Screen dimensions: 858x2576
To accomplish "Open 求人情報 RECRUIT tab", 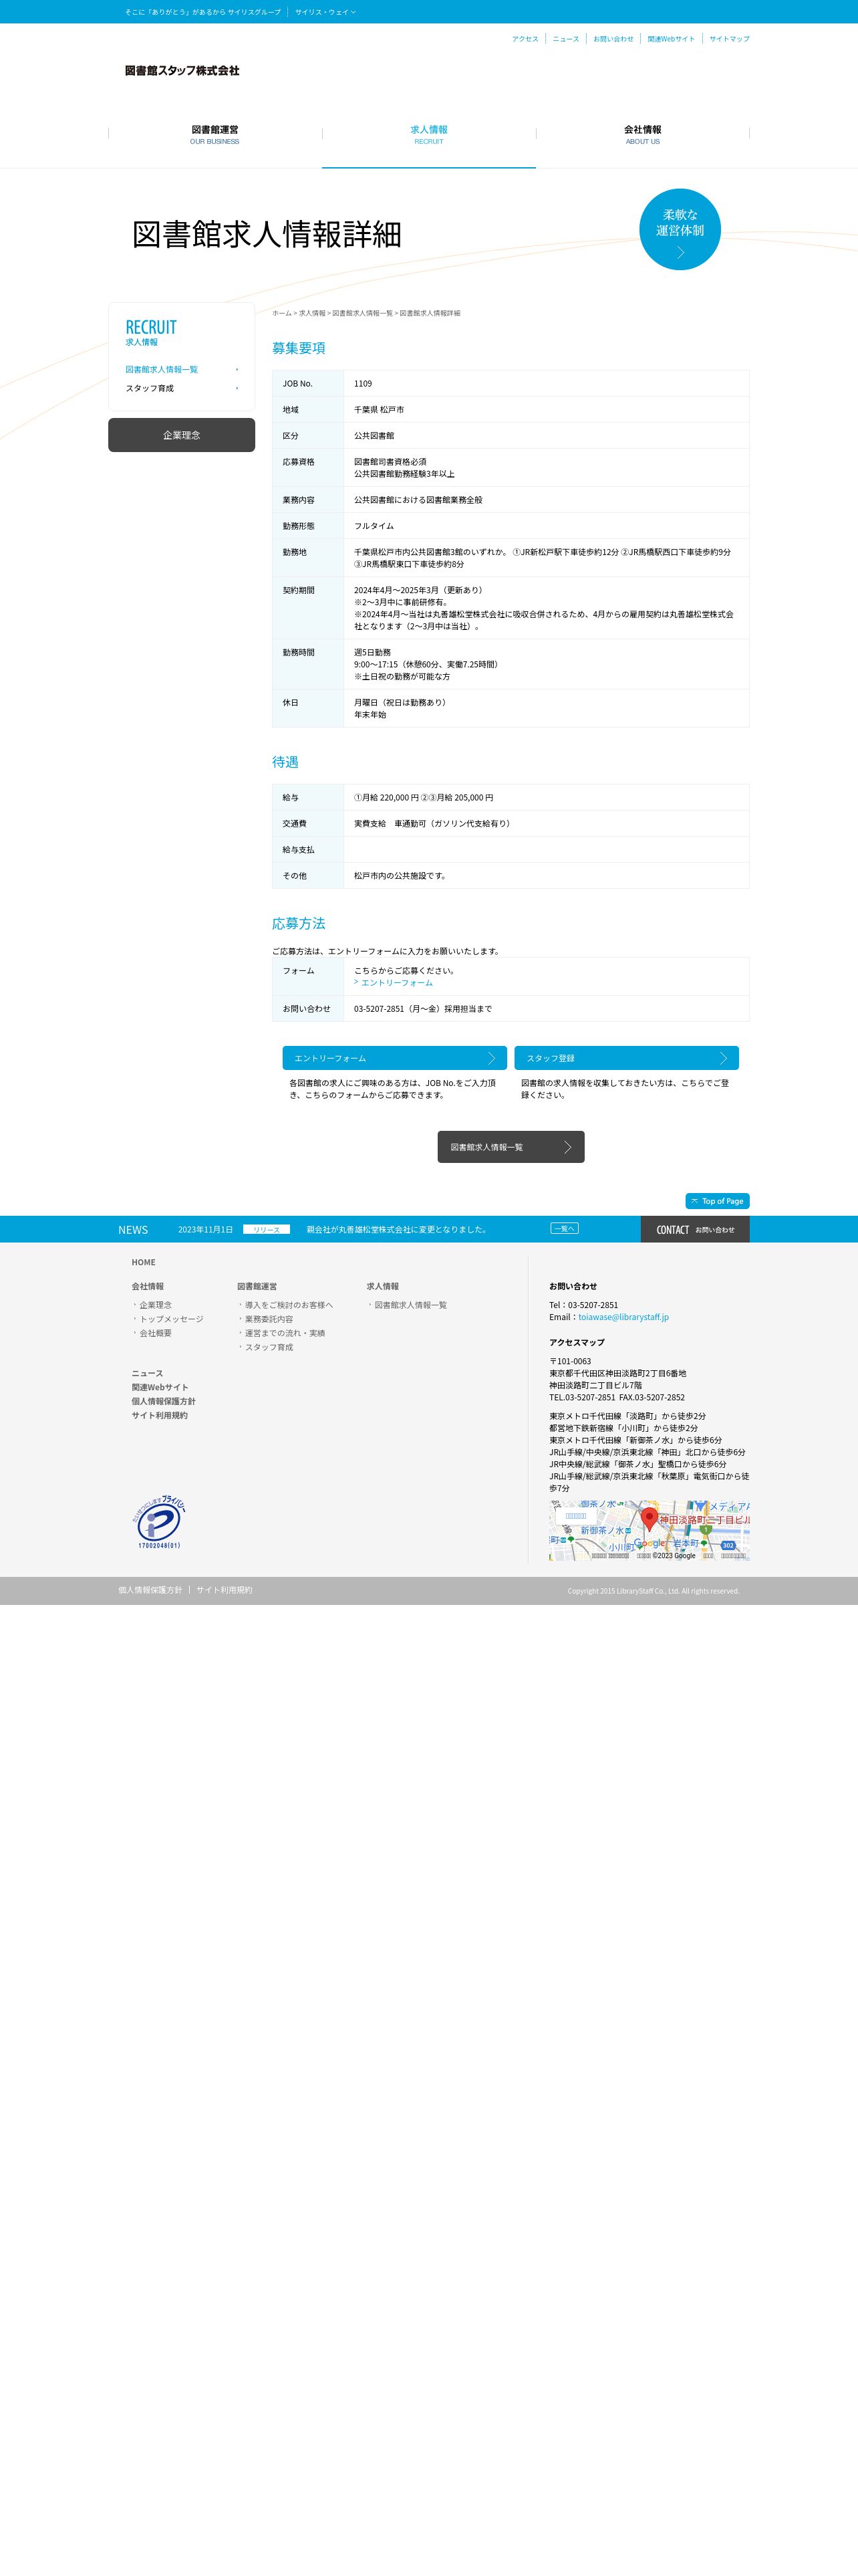I will (428, 134).
